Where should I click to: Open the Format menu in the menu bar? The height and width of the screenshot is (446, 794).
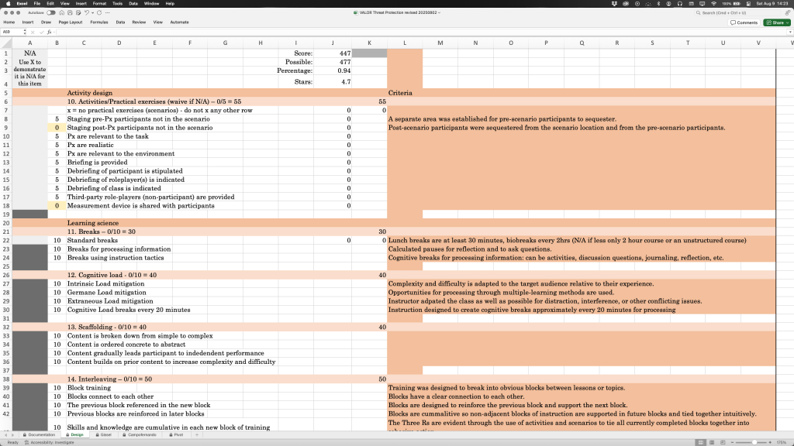click(x=99, y=4)
